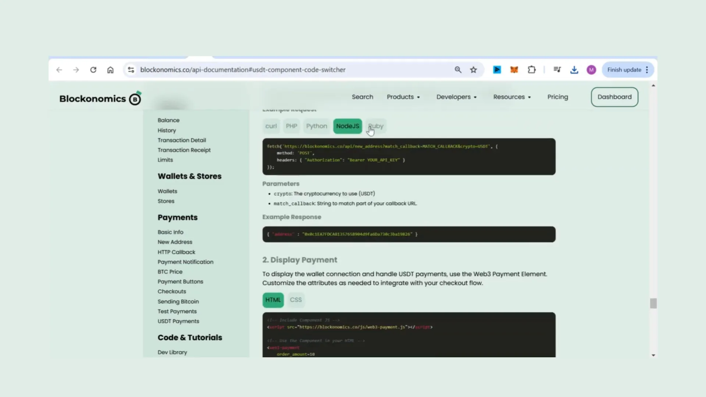This screenshot has height=397, width=706.
Task: Switch code example to Python tab
Action: point(317,126)
